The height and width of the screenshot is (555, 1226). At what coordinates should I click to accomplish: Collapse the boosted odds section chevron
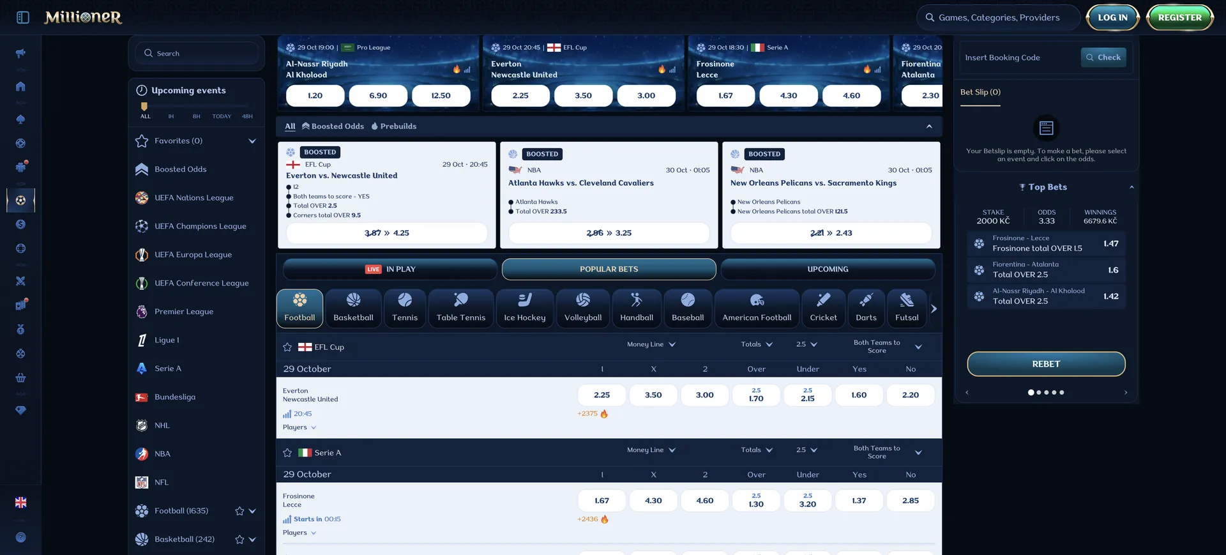(929, 126)
